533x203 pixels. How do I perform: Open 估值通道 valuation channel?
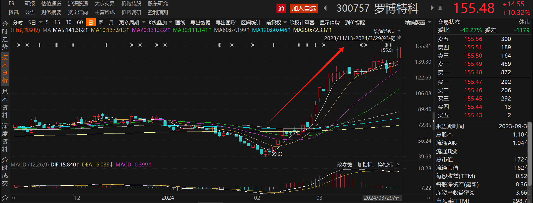coord(51,4)
